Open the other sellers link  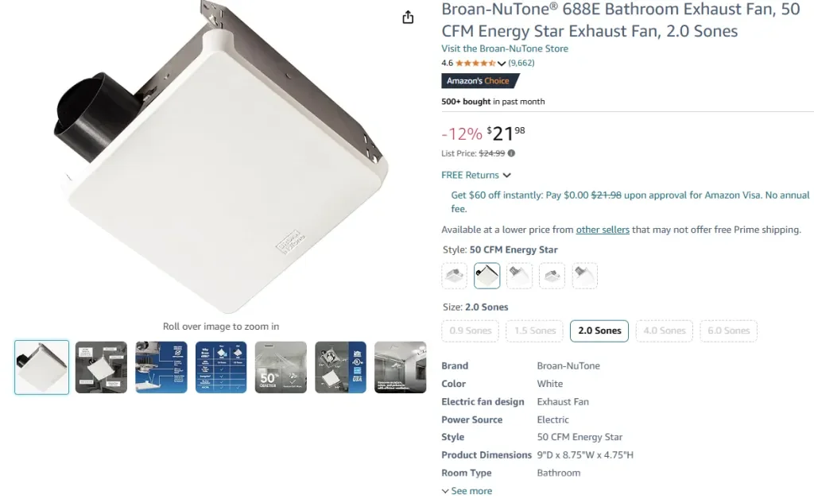pyautogui.click(x=603, y=229)
